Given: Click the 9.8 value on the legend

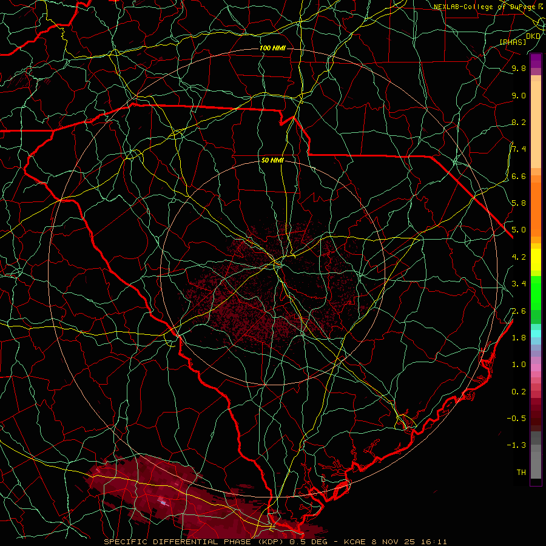Looking at the screenshot, I should point(519,68).
